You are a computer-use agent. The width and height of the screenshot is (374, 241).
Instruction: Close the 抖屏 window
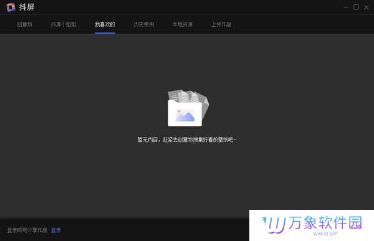point(367,7)
